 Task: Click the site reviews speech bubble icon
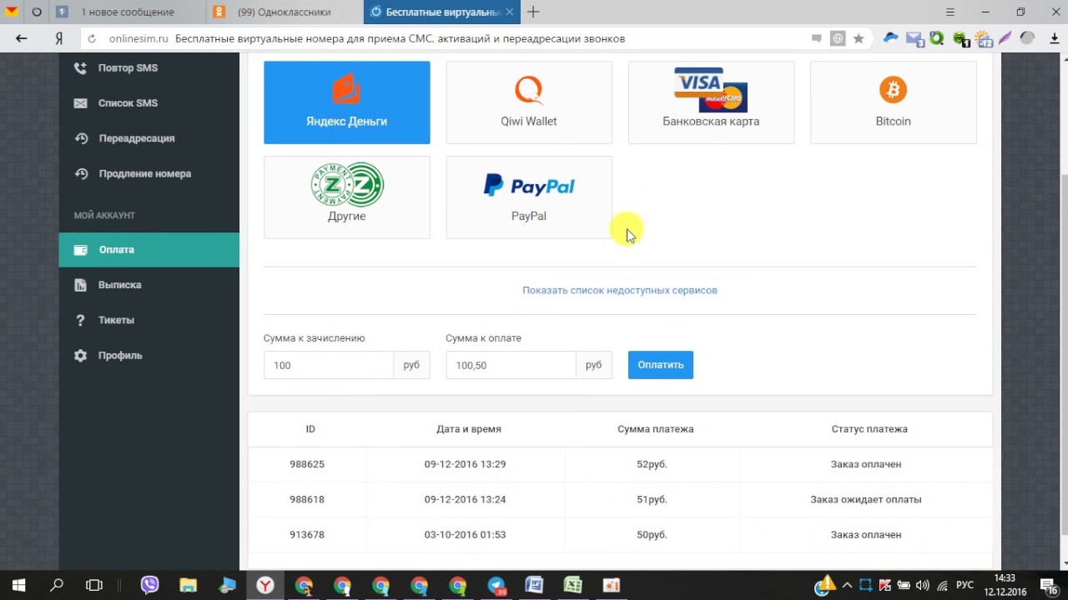pyautogui.click(x=816, y=38)
